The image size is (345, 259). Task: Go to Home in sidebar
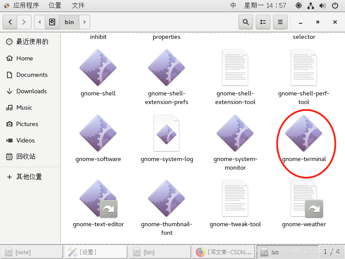point(30,58)
